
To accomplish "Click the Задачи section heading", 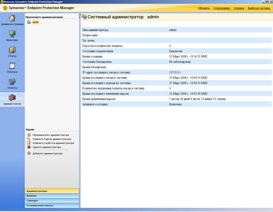I will click(x=30, y=130).
